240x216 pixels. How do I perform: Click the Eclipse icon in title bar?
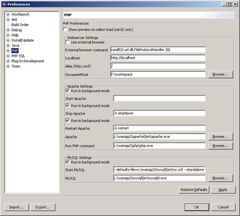click(x=4, y=4)
